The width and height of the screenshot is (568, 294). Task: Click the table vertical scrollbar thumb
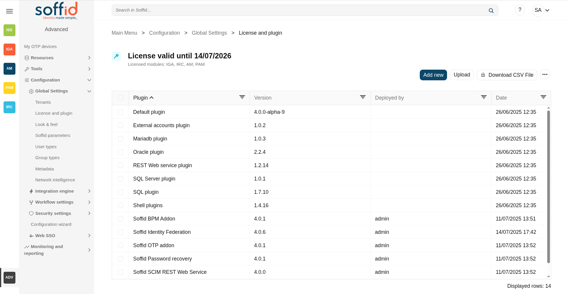(548, 187)
